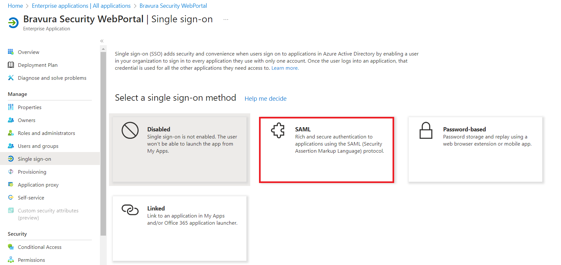This screenshot has height=265, width=561.
Task: Navigate to Home via the breadcrumb
Action: (x=15, y=5)
